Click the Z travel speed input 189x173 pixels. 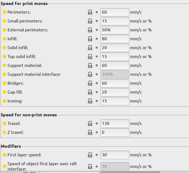click(x=115, y=132)
